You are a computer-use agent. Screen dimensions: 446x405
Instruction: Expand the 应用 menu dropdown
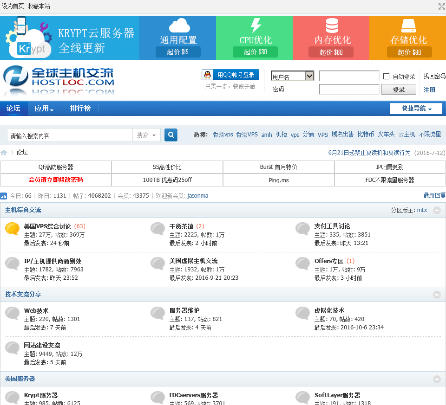[x=44, y=109]
